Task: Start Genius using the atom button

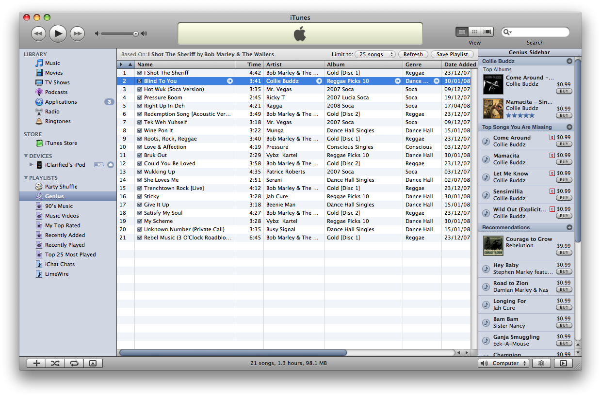Action: (x=541, y=363)
